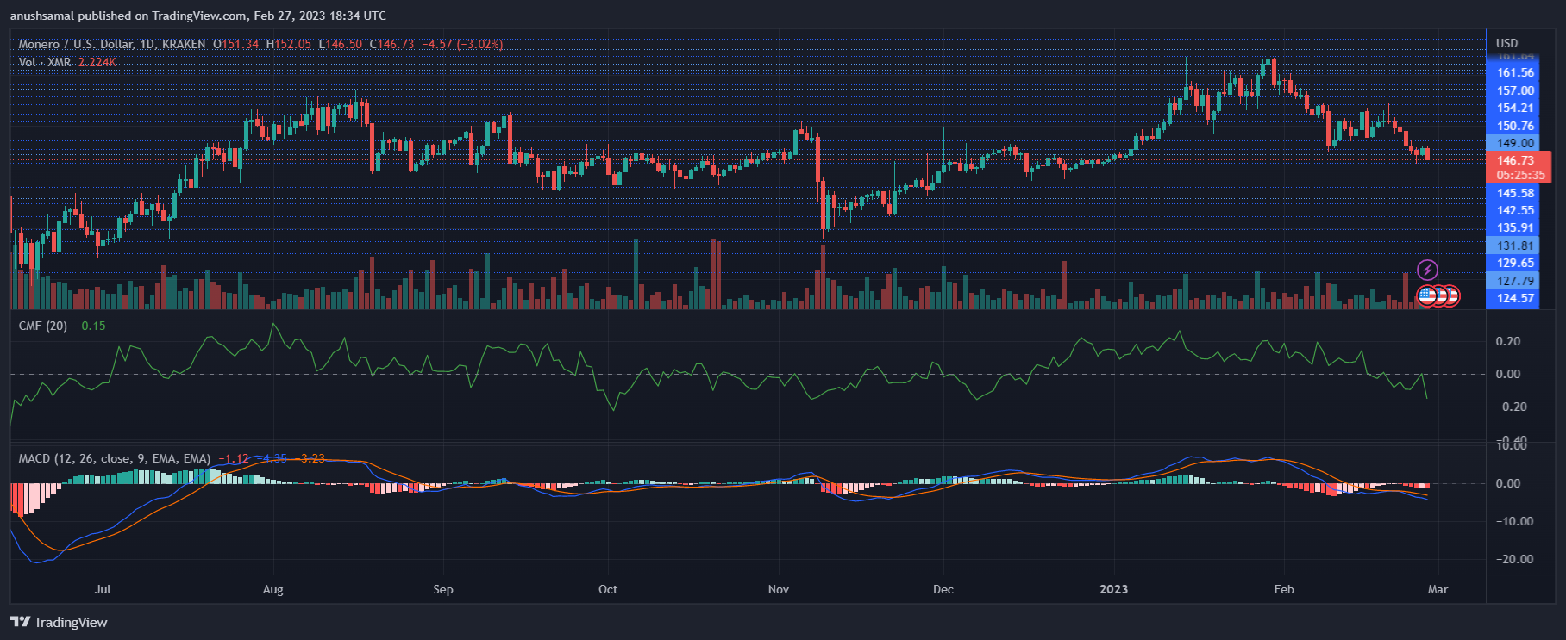This screenshot has width=1566, height=640.
Task: Click the CMF value -0.15 in legend
Action: [90, 326]
